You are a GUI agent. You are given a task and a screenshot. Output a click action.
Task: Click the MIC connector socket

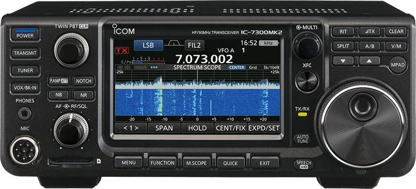click(25, 151)
